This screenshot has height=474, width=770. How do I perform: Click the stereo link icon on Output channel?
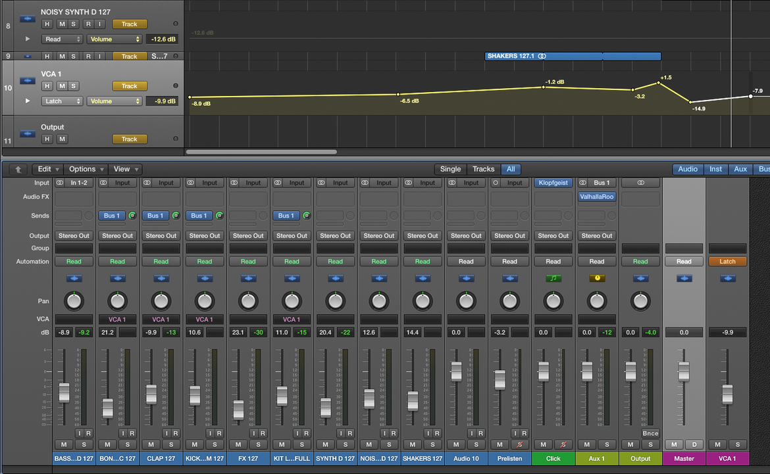pos(640,183)
